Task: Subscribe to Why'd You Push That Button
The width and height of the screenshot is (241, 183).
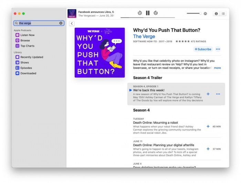Action: [x=203, y=49]
